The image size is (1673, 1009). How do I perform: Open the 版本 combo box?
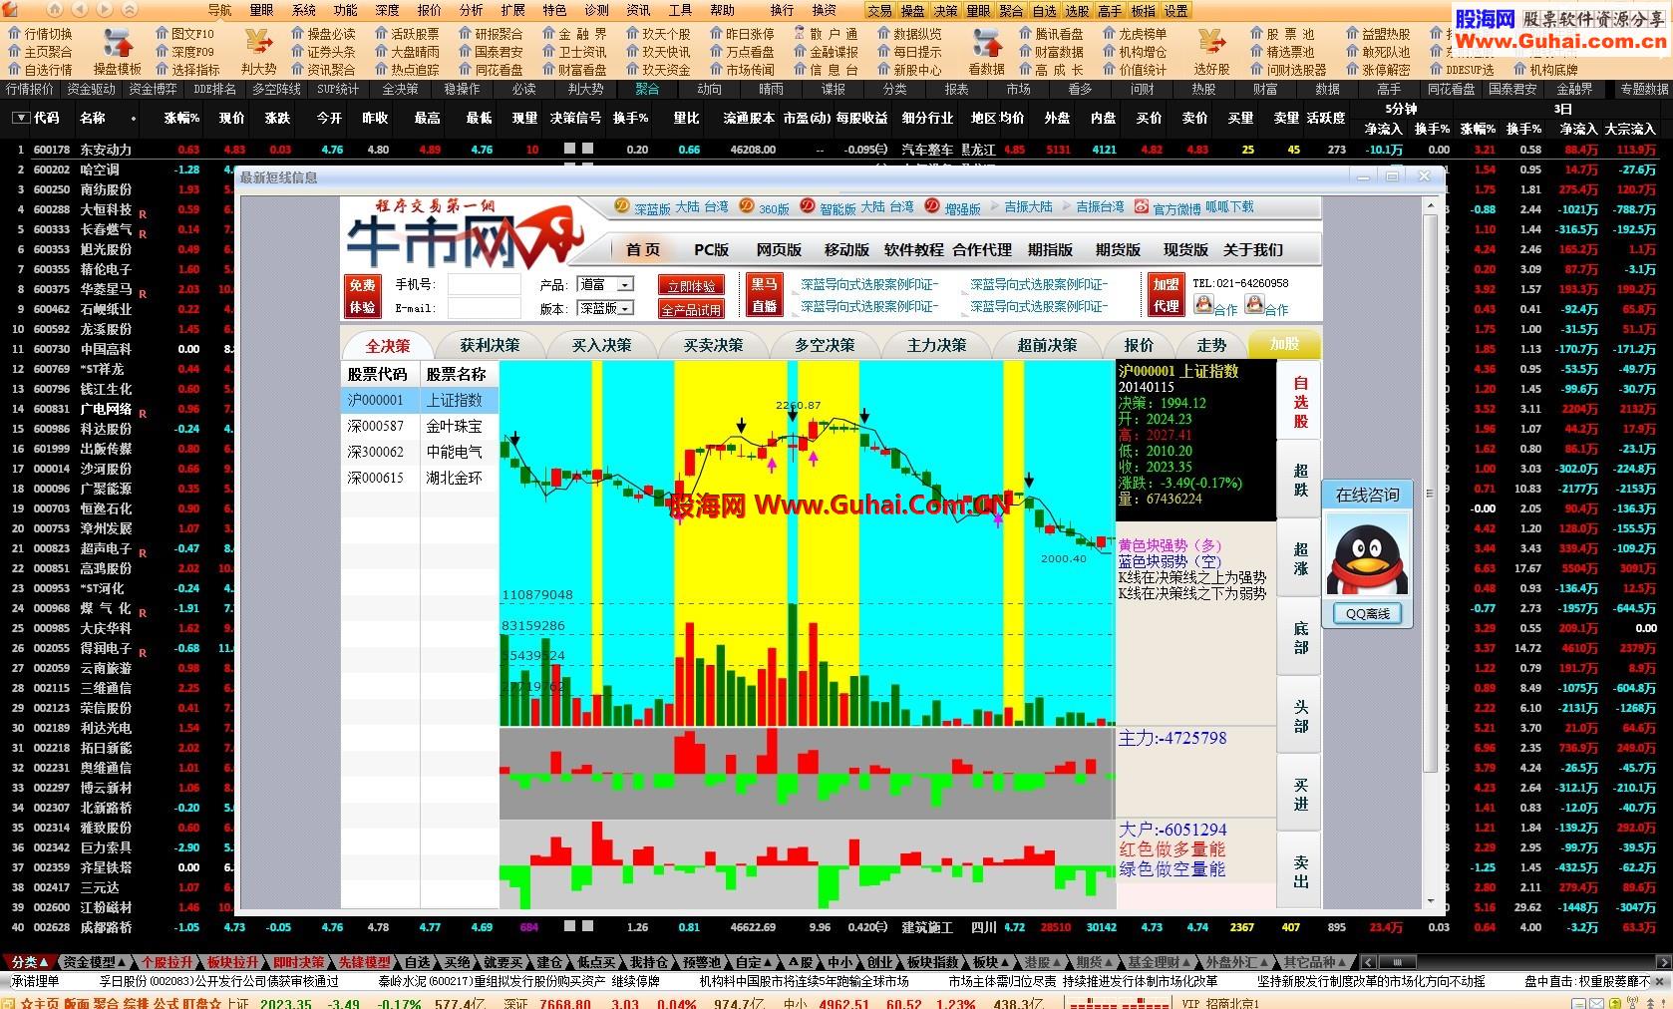click(x=605, y=308)
